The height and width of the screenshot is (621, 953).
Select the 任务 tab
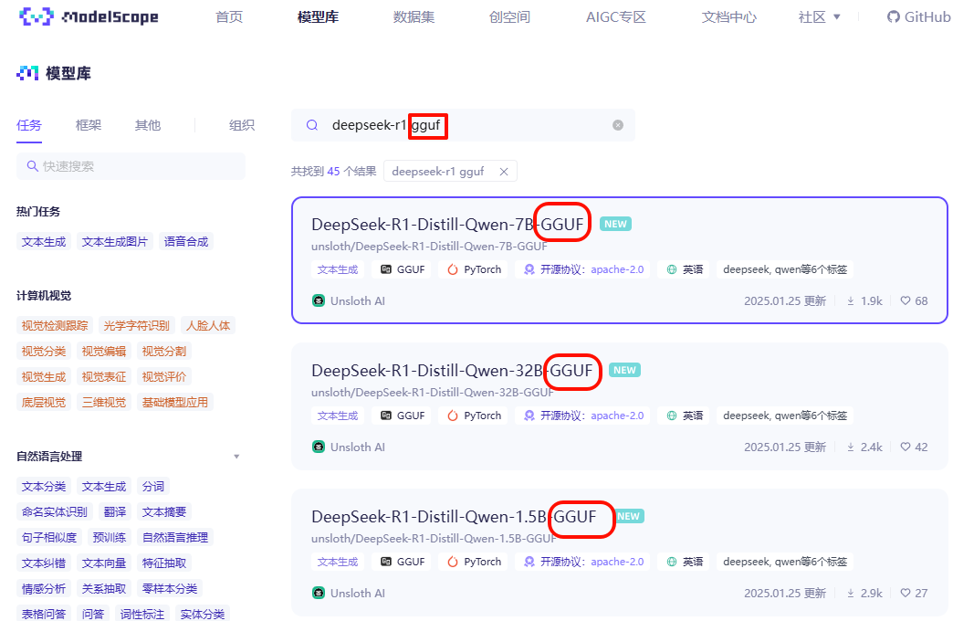pos(29,125)
